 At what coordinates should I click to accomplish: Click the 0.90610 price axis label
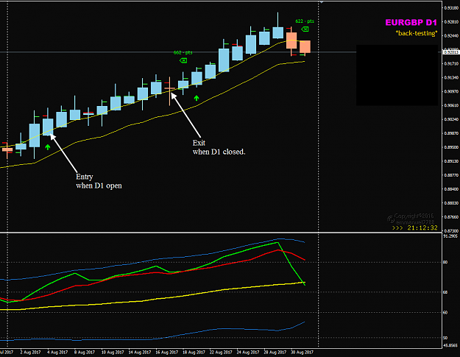click(x=451, y=105)
